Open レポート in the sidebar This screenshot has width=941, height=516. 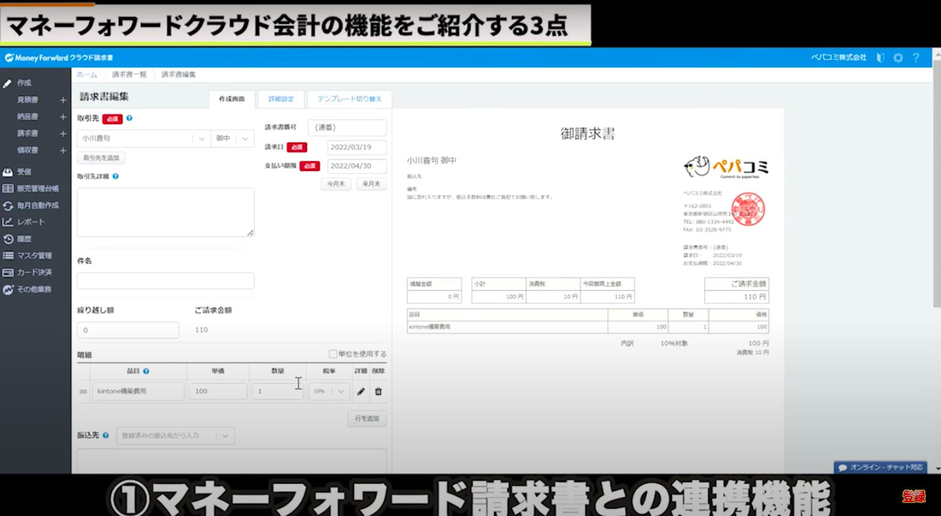click(x=31, y=222)
